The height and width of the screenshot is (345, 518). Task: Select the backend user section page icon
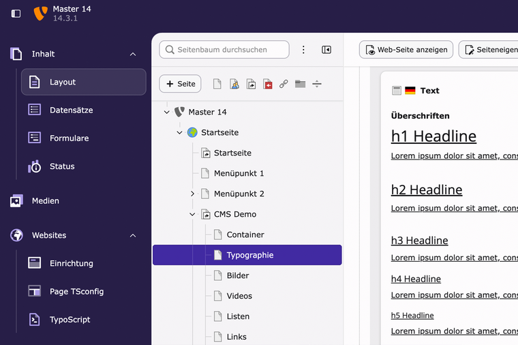(234, 84)
